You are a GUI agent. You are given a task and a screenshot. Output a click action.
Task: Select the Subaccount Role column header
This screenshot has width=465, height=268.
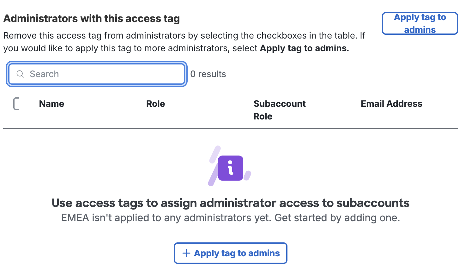coord(280,110)
